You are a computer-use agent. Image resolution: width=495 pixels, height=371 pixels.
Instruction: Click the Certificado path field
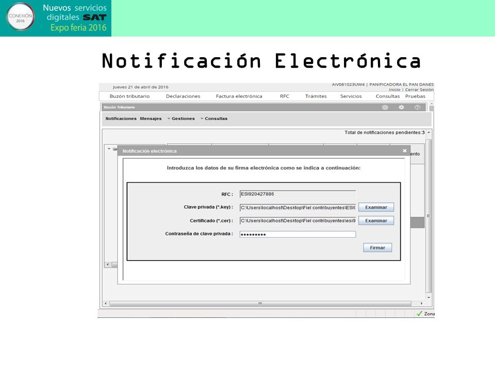click(298, 221)
